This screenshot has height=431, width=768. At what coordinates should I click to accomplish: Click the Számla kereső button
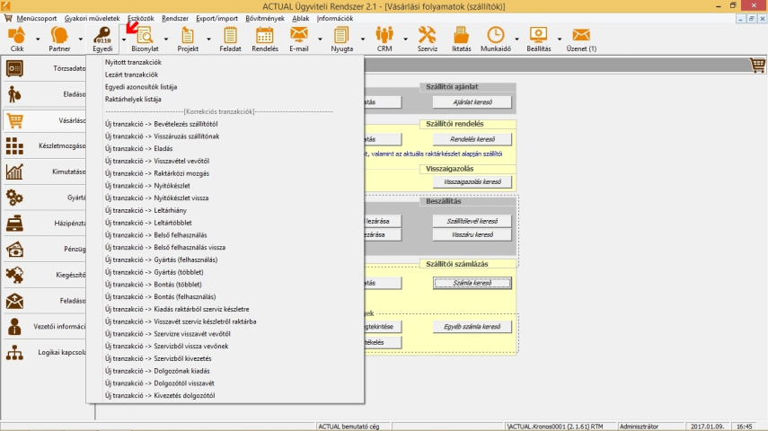coord(472,283)
